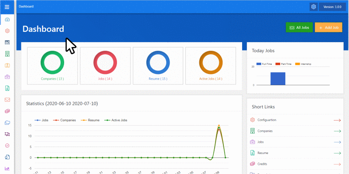Click the blue arrow beside Jobs short link
Screen dimensions: 349x174
337,142
